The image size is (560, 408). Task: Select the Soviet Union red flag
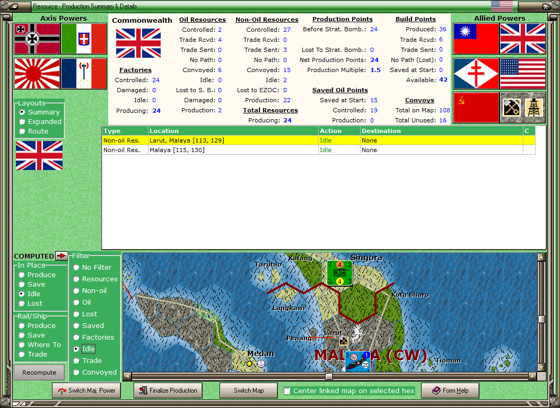(x=476, y=108)
